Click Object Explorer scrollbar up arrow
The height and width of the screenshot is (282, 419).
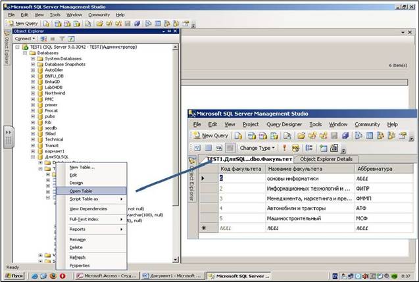point(175,47)
